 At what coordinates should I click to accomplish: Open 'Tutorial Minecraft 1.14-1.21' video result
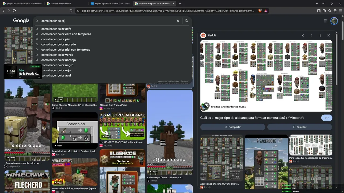(75, 131)
